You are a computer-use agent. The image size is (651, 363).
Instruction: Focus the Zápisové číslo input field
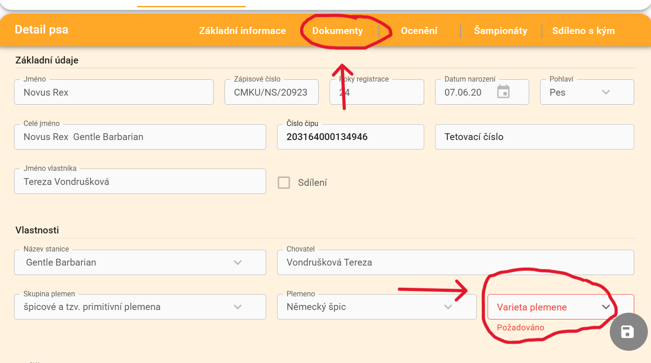coord(271,92)
